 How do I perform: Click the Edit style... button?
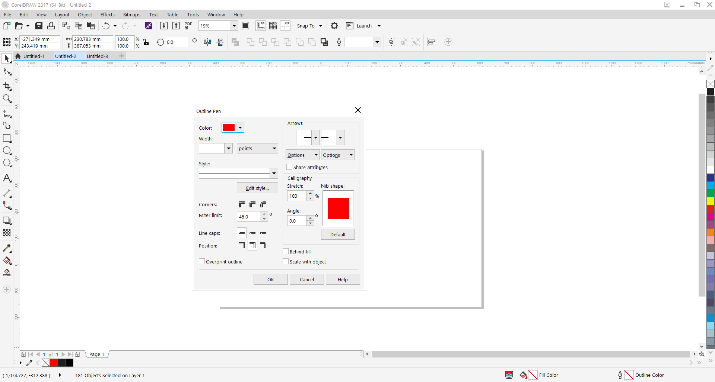tap(257, 188)
